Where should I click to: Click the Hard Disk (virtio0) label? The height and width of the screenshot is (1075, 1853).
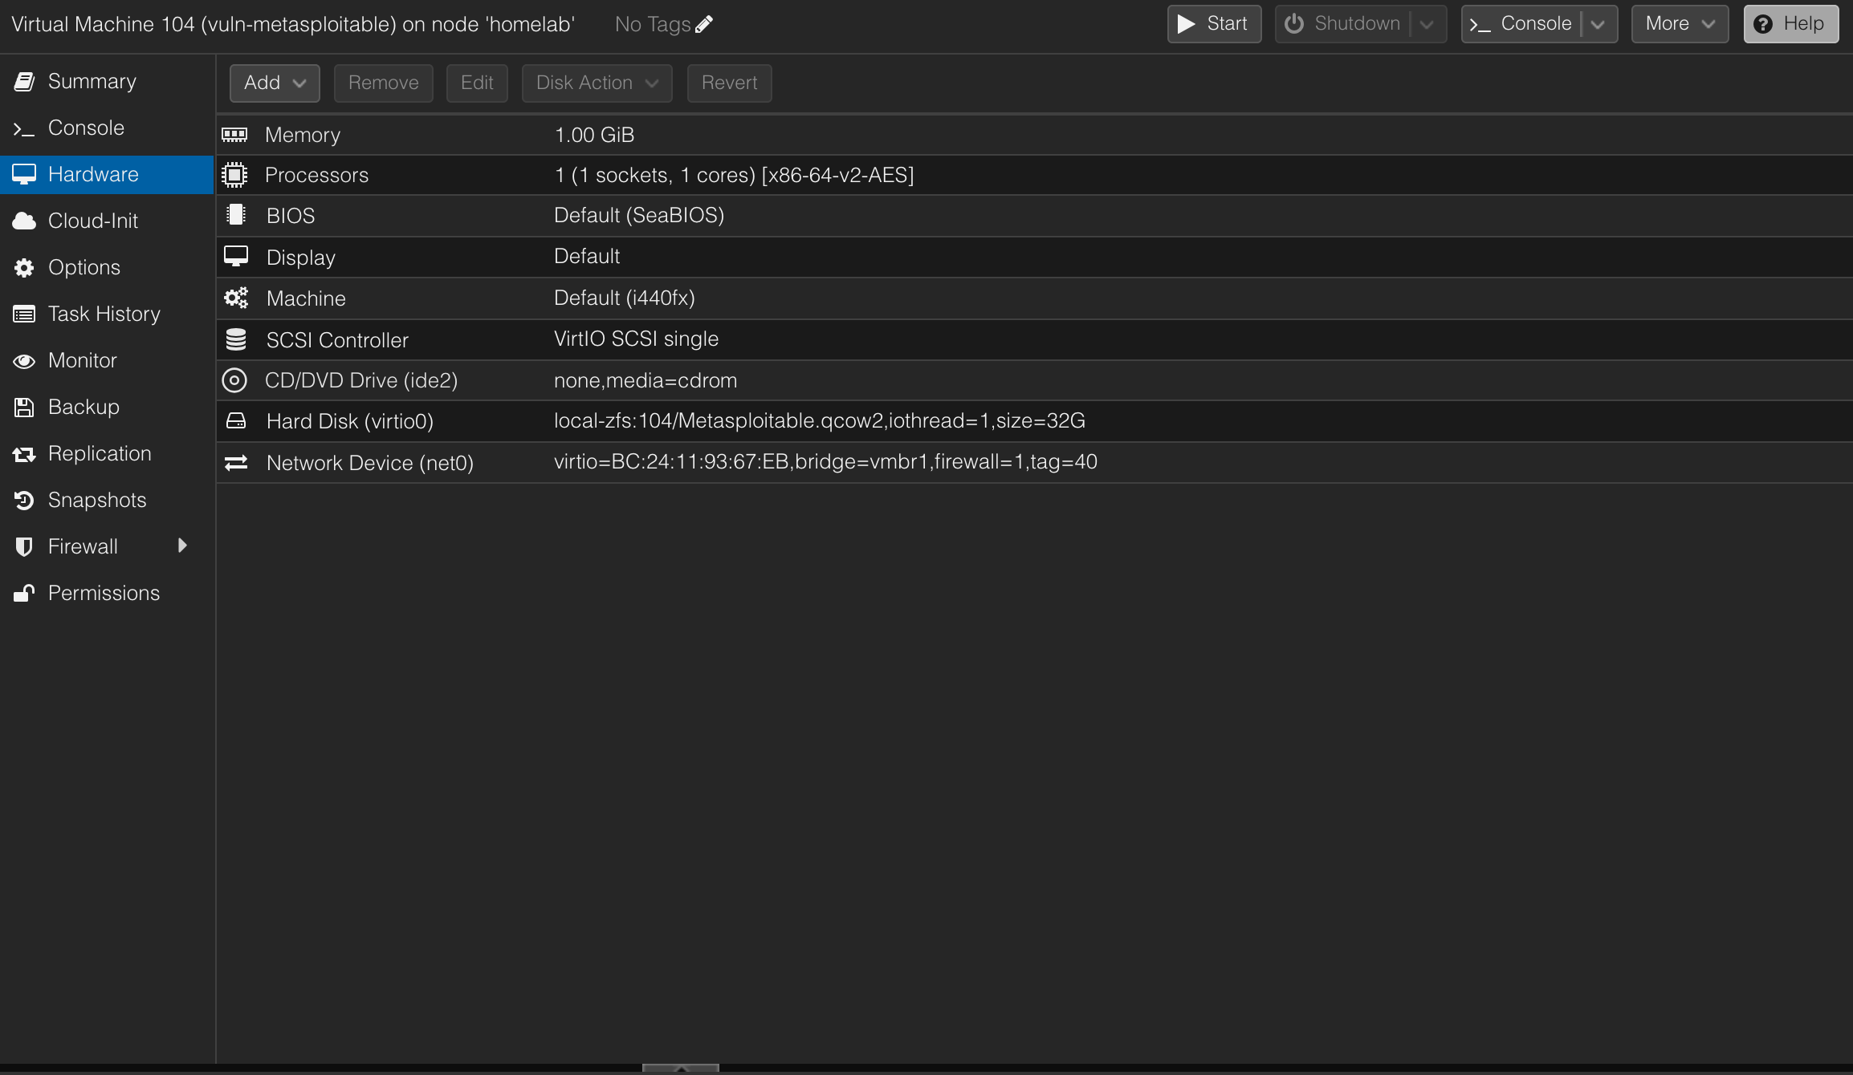350,421
